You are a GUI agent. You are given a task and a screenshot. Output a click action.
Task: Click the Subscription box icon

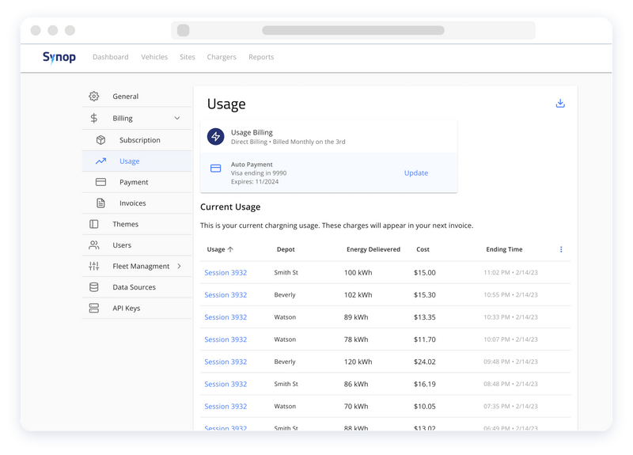[x=101, y=140]
